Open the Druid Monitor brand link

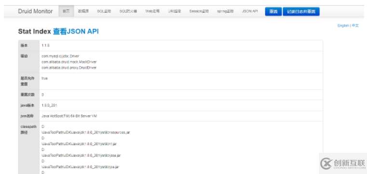[35, 11]
